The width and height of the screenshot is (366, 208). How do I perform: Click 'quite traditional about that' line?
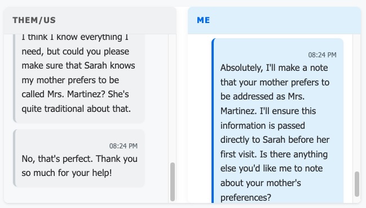tap(76, 109)
